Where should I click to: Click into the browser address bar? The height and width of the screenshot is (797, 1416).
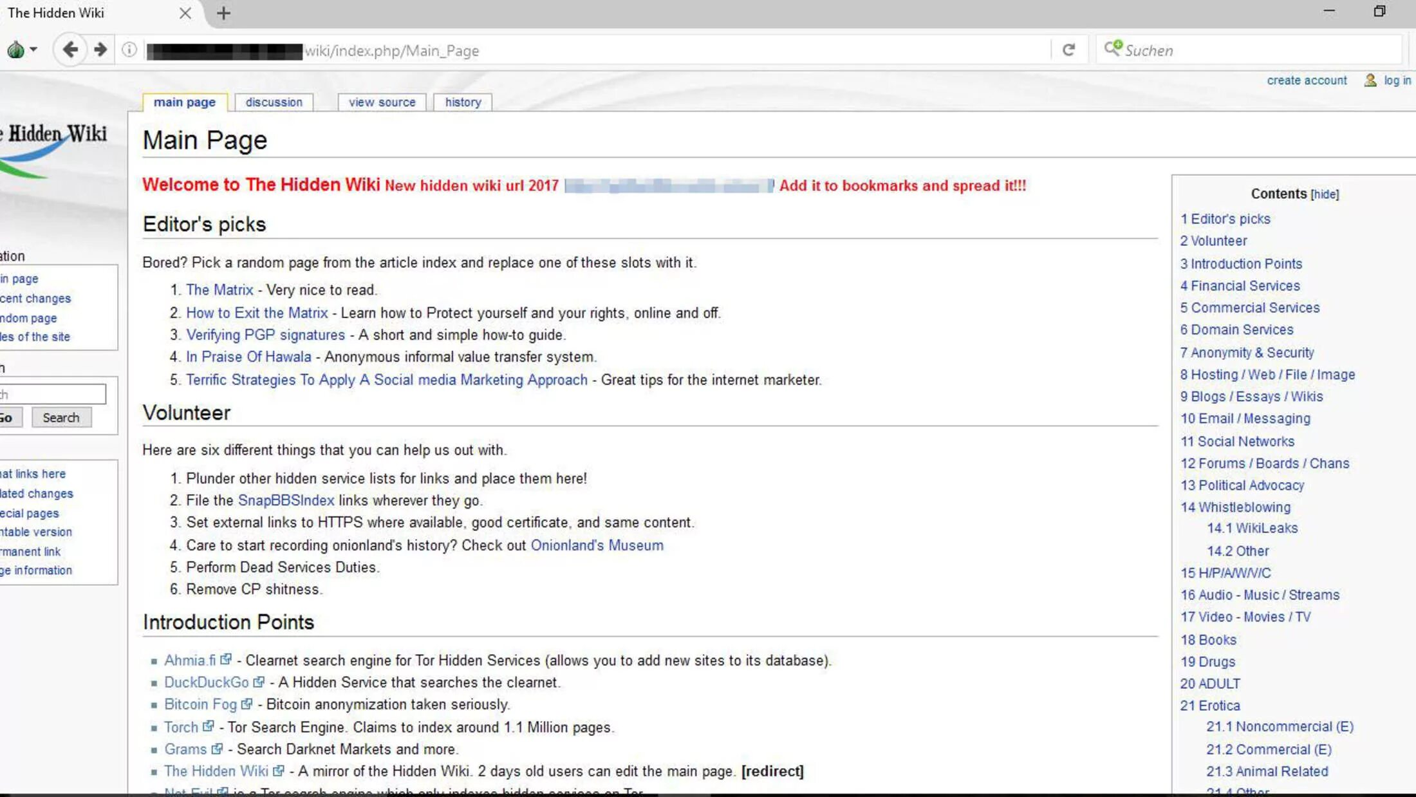(x=603, y=51)
